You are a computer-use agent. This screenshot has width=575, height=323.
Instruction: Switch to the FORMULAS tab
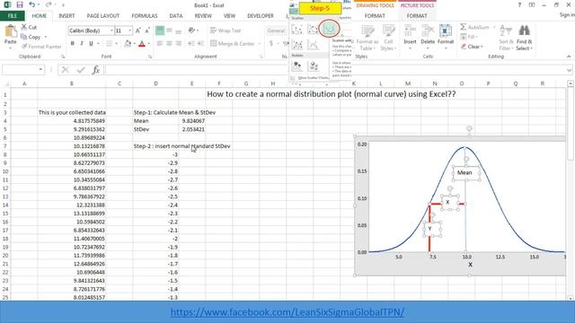click(x=145, y=16)
